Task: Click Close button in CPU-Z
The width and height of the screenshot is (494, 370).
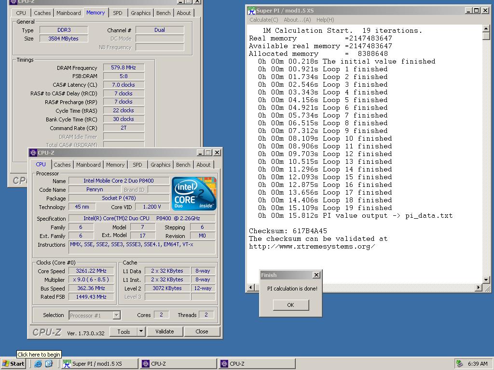Action: (x=202, y=331)
